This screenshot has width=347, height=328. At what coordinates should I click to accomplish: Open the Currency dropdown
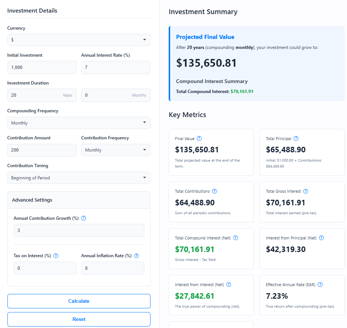click(79, 40)
